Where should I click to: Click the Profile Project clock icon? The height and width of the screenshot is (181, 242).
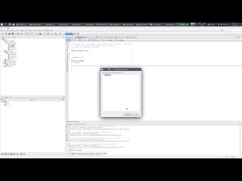(60, 34)
